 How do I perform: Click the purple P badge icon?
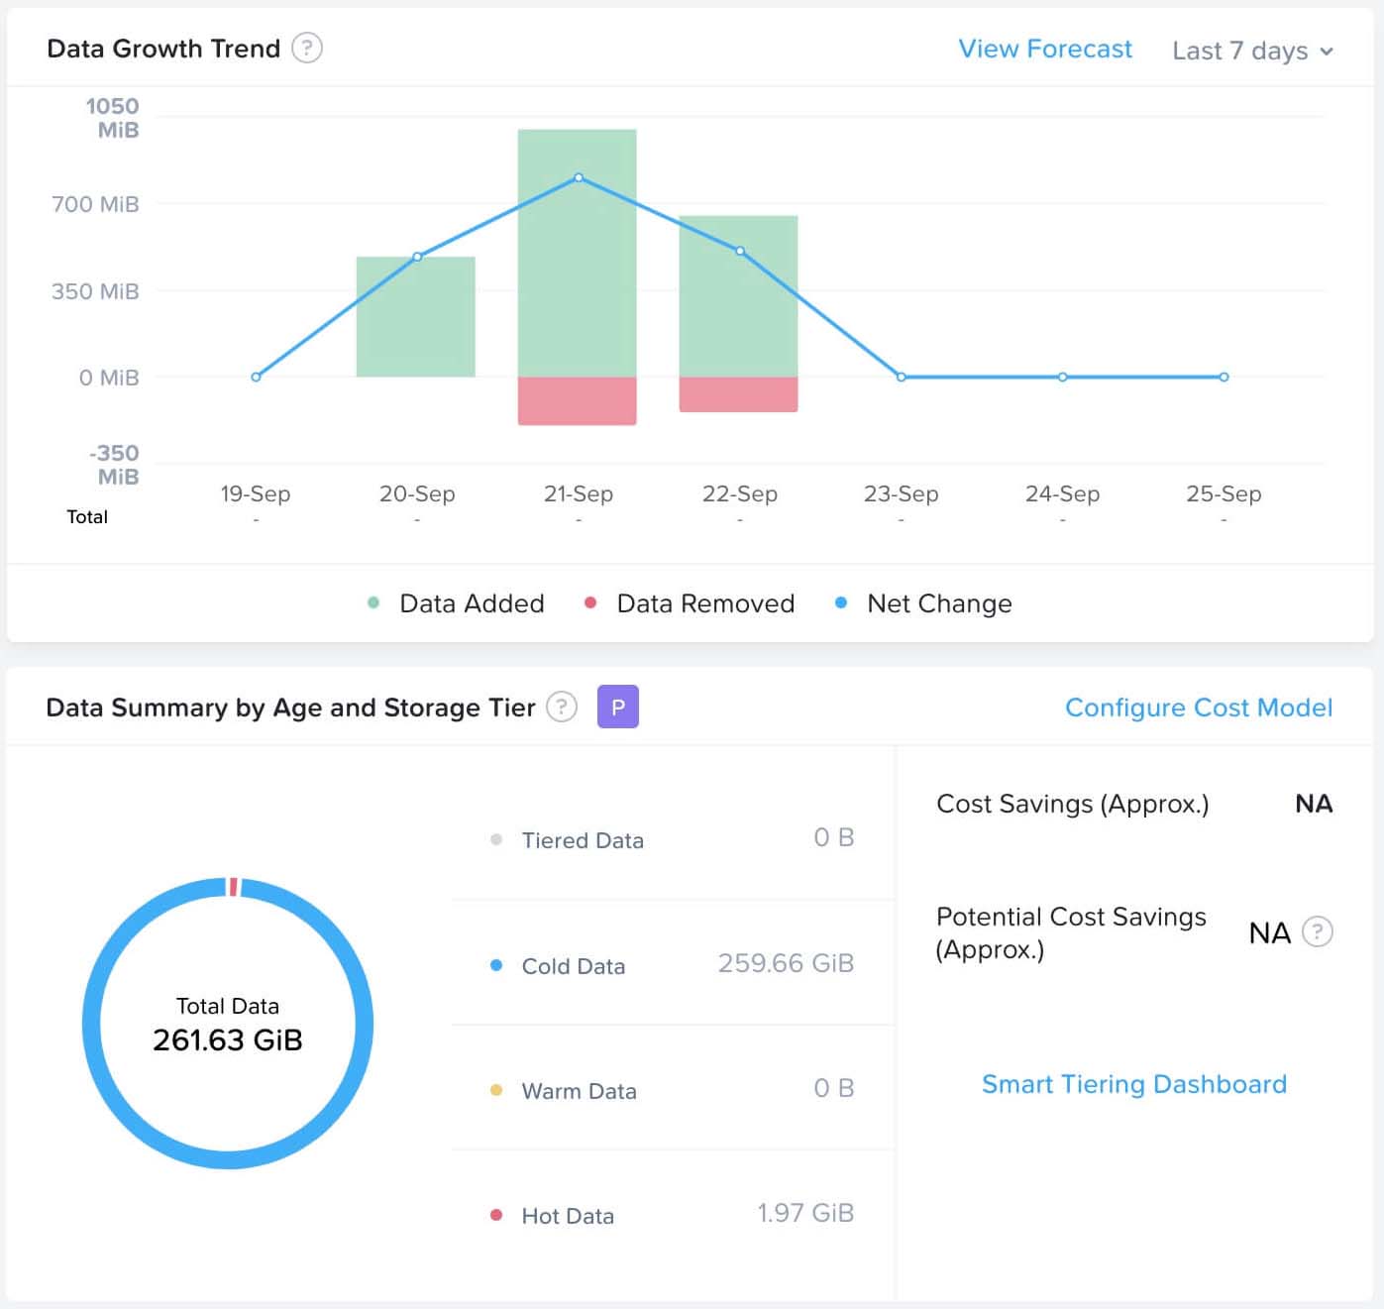(x=618, y=707)
